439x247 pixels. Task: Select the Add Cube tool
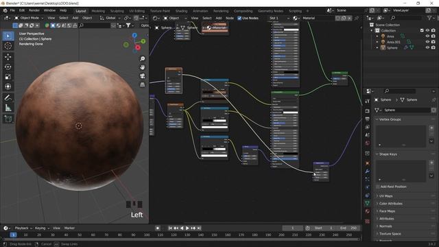coord(8,119)
